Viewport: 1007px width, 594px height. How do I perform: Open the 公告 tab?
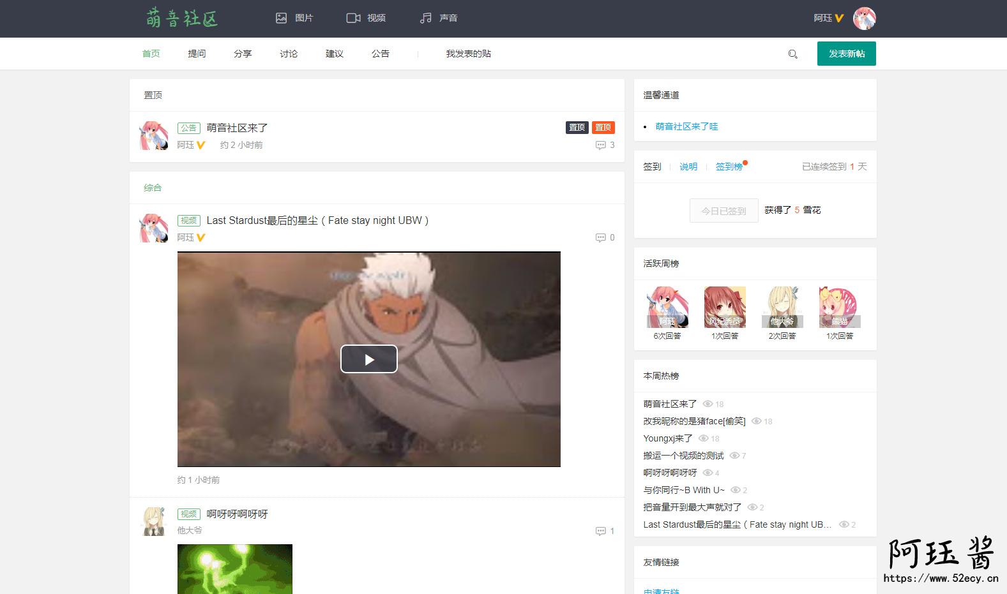point(381,54)
